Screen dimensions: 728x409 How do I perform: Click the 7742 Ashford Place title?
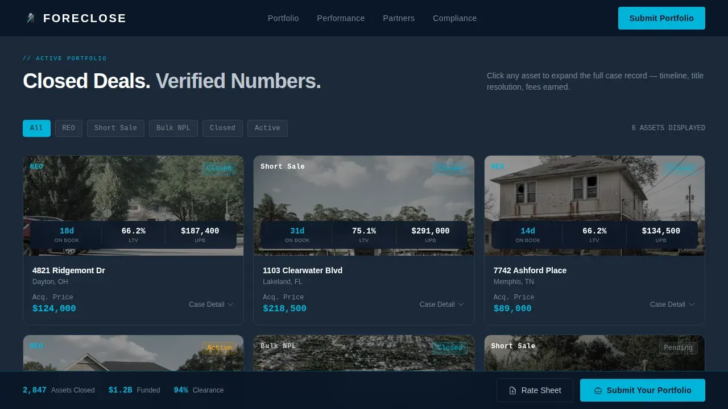tap(530, 270)
